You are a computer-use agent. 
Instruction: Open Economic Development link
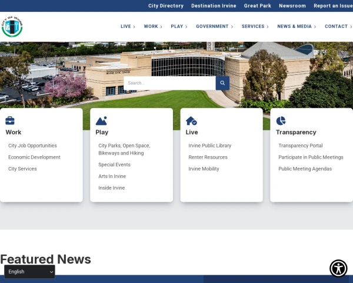coord(34,157)
